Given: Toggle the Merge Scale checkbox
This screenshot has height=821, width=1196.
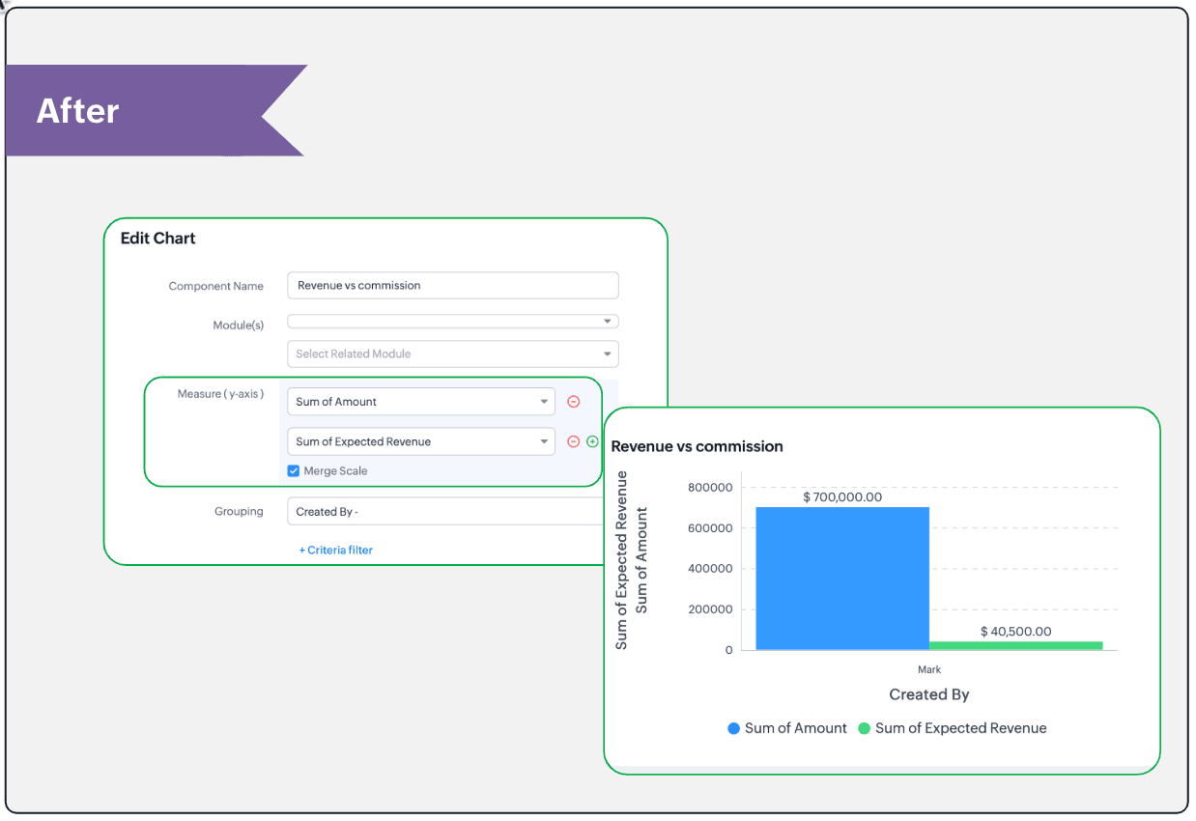Looking at the screenshot, I should point(294,470).
